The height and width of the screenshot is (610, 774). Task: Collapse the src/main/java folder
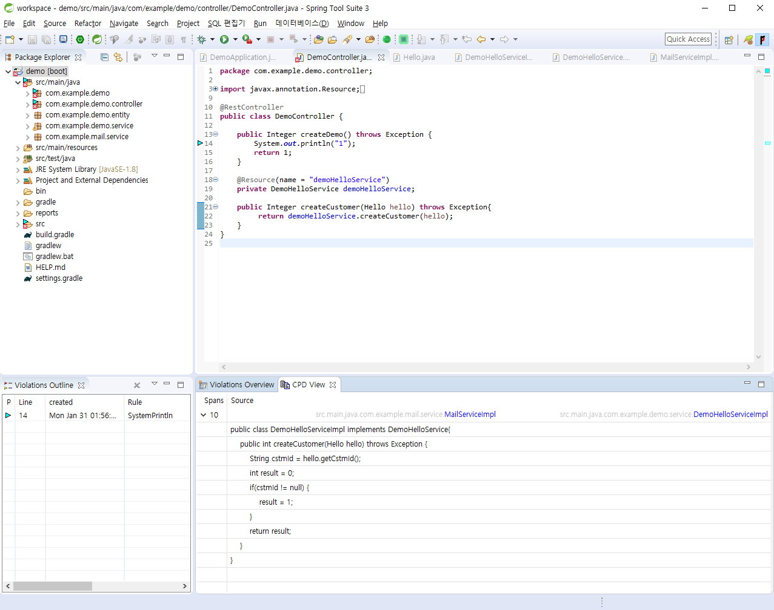coord(18,82)
